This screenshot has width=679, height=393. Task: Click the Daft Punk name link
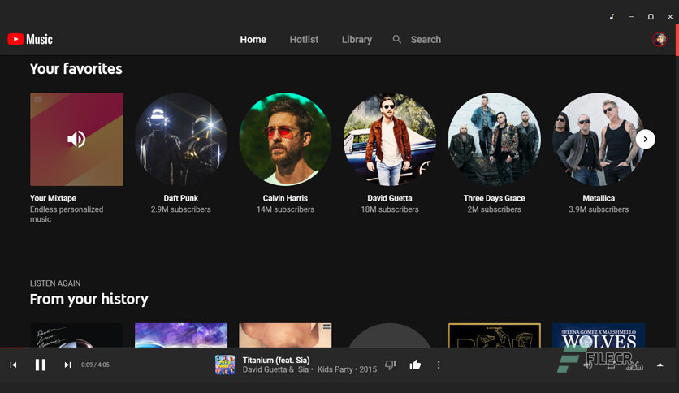coord(180,198)
